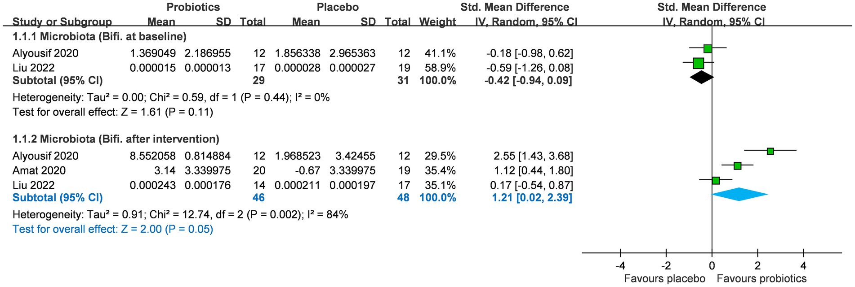Click the Amat 2020 green square marker
Screen dimensions: 855x287
(x=737, y=166)
